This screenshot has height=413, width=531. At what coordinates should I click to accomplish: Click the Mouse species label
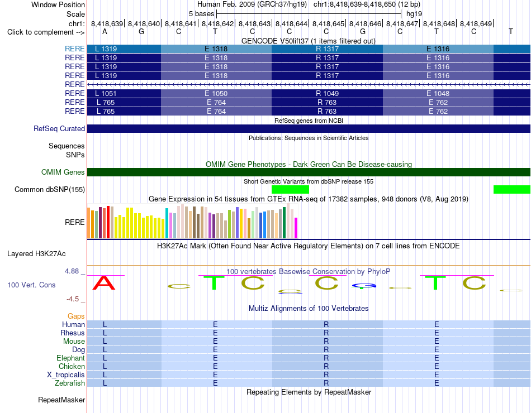pyautogui.click(x=74, y=342)
